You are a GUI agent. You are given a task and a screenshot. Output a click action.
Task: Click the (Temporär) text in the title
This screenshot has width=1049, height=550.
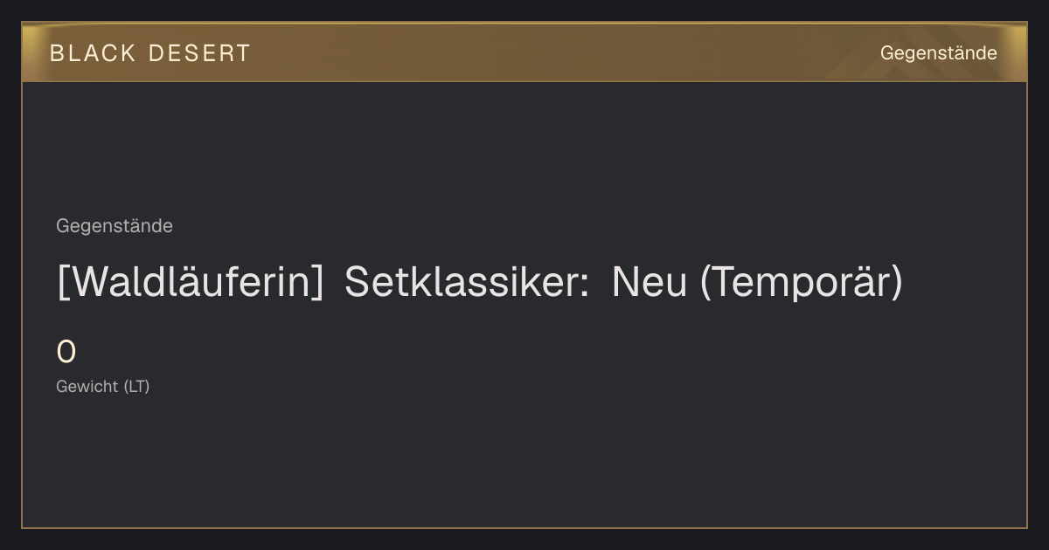(802, 283)
